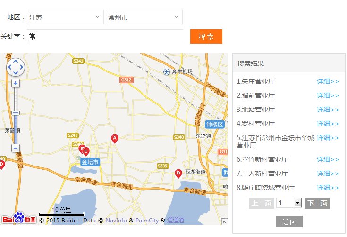Click the 东岱镇 map label

pos(203,136)
